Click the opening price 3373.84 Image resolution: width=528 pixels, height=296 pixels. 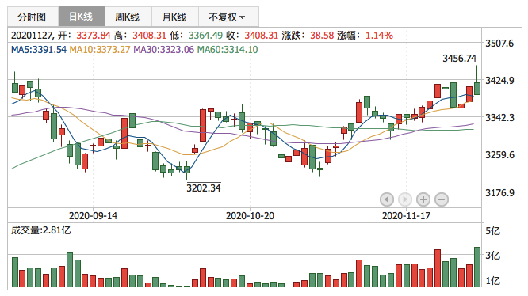[x=94, y=36]
